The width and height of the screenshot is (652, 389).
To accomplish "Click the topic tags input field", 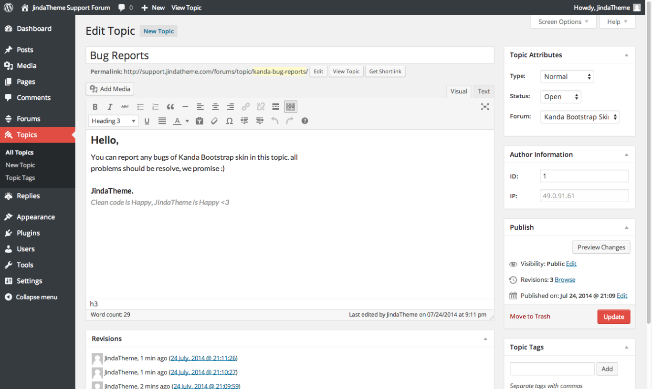I will click(552, 369).
